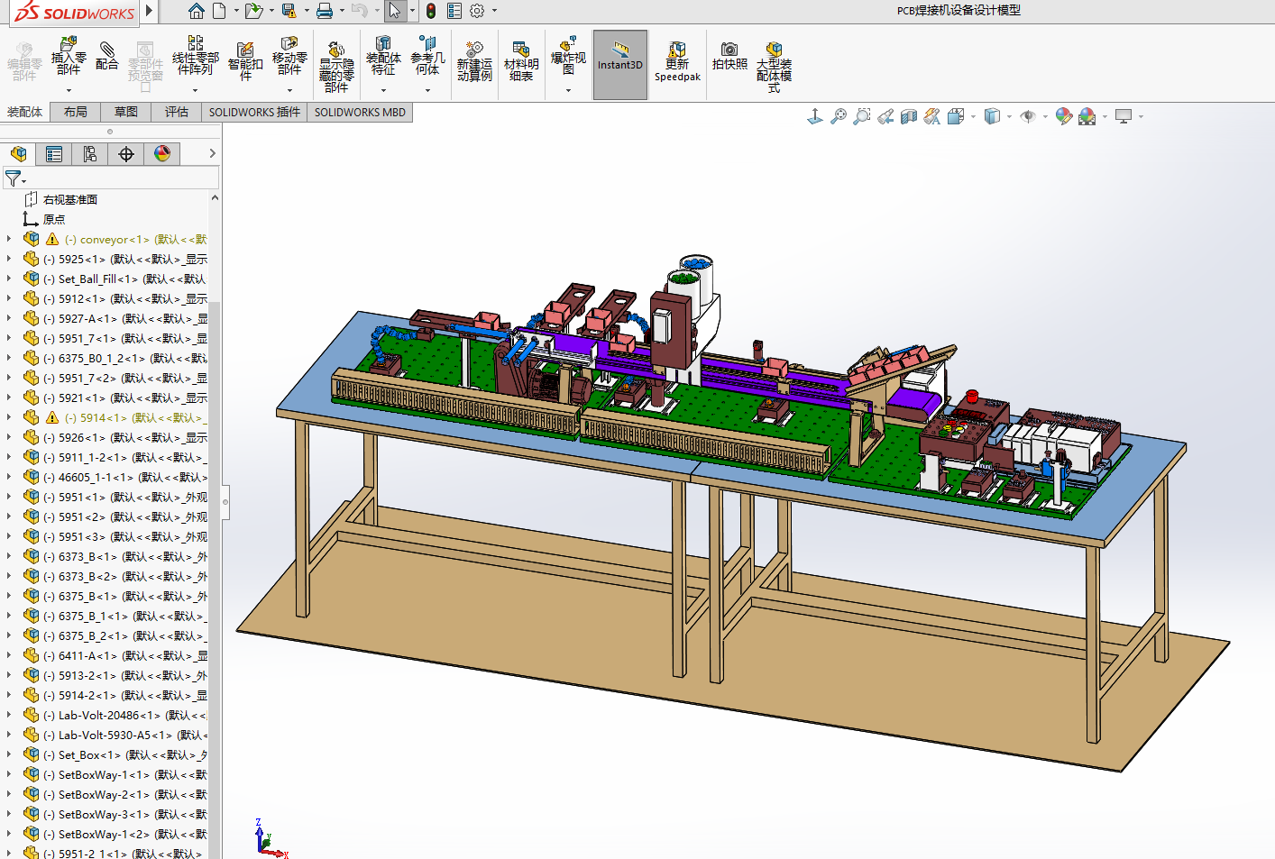Open the SOLIDWORKS MBD tab

(360, 112)
